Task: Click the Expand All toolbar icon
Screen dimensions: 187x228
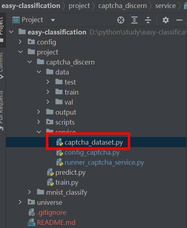Action: coord(134,20)
